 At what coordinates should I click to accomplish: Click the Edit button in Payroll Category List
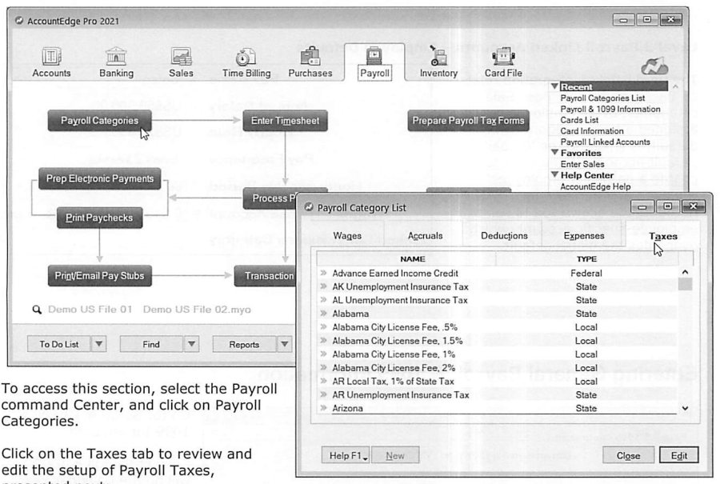[x=678, y=455]
